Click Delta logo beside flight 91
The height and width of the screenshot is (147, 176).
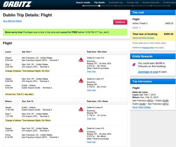(x=81, y=109)
